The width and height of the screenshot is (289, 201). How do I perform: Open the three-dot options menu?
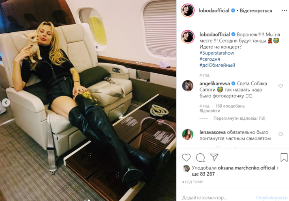284,11
